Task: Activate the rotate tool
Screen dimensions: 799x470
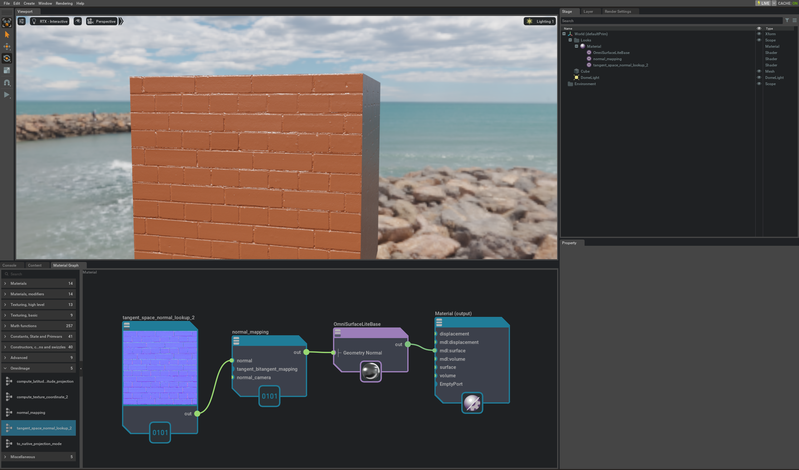Action: click(x=7, y=58)
